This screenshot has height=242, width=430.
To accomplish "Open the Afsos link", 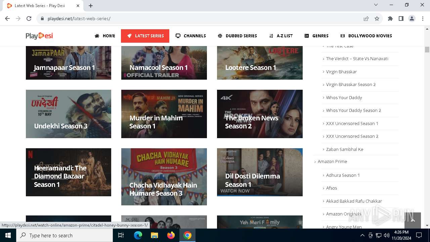I will tap(332, 188).
